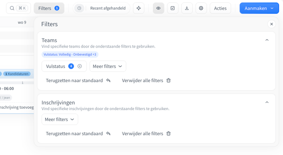Open Meer filters dropdown under Teams
Screen dimensions: 283x155
(x=108, y=66)
